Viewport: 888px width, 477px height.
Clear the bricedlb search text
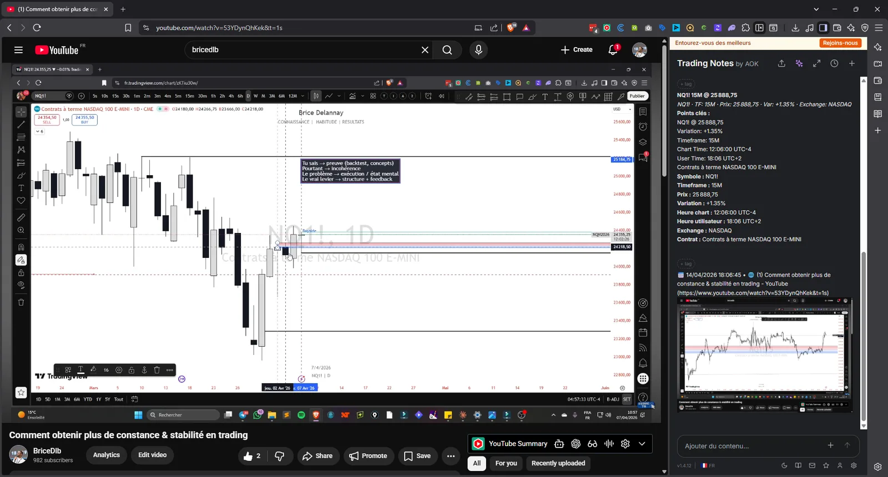(425, 50)
